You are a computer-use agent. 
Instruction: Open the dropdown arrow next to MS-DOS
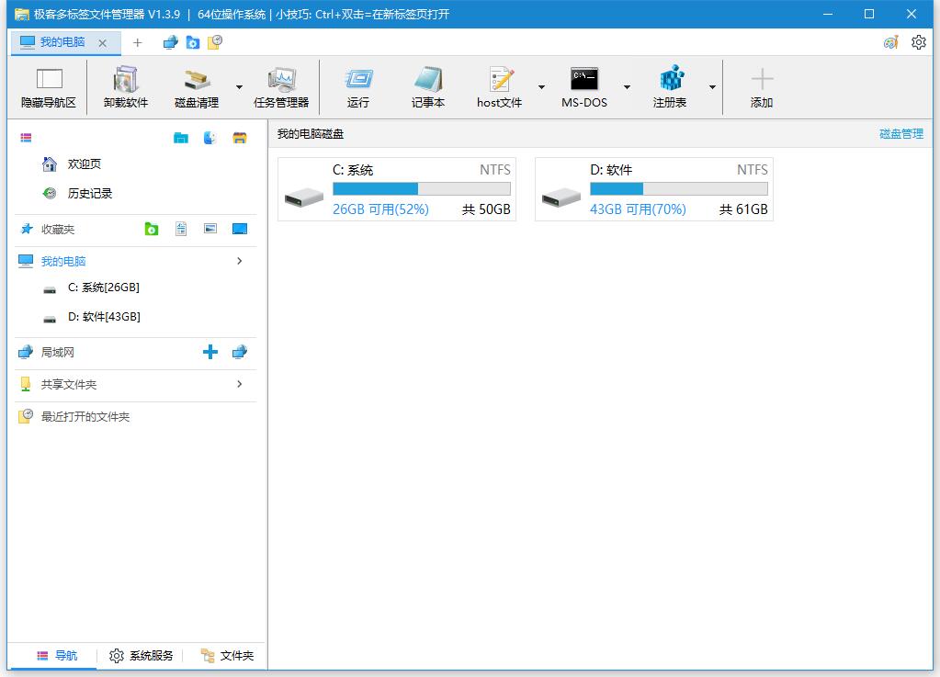pos(627,87)
